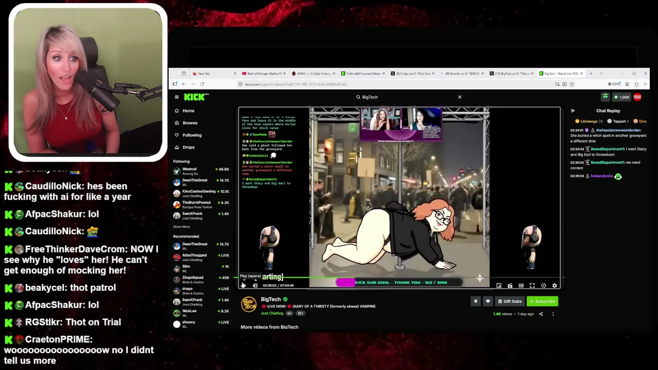
Task: Toggle theater mode in video player
Action: coord(521,286)
